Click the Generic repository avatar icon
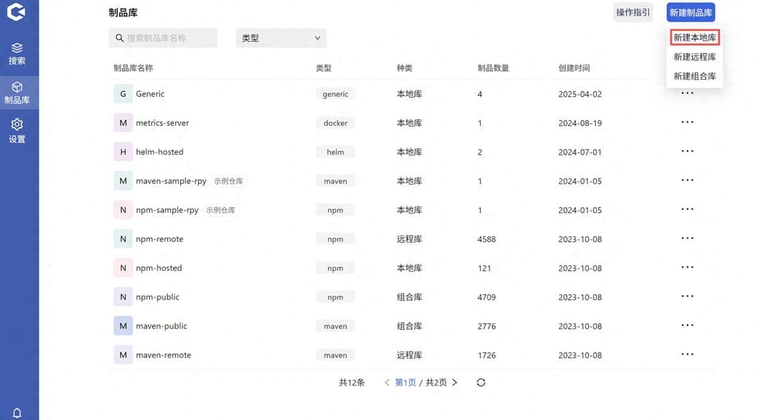Image resolution: width=773 pixels, height=420 pixels. click(123, 94)
